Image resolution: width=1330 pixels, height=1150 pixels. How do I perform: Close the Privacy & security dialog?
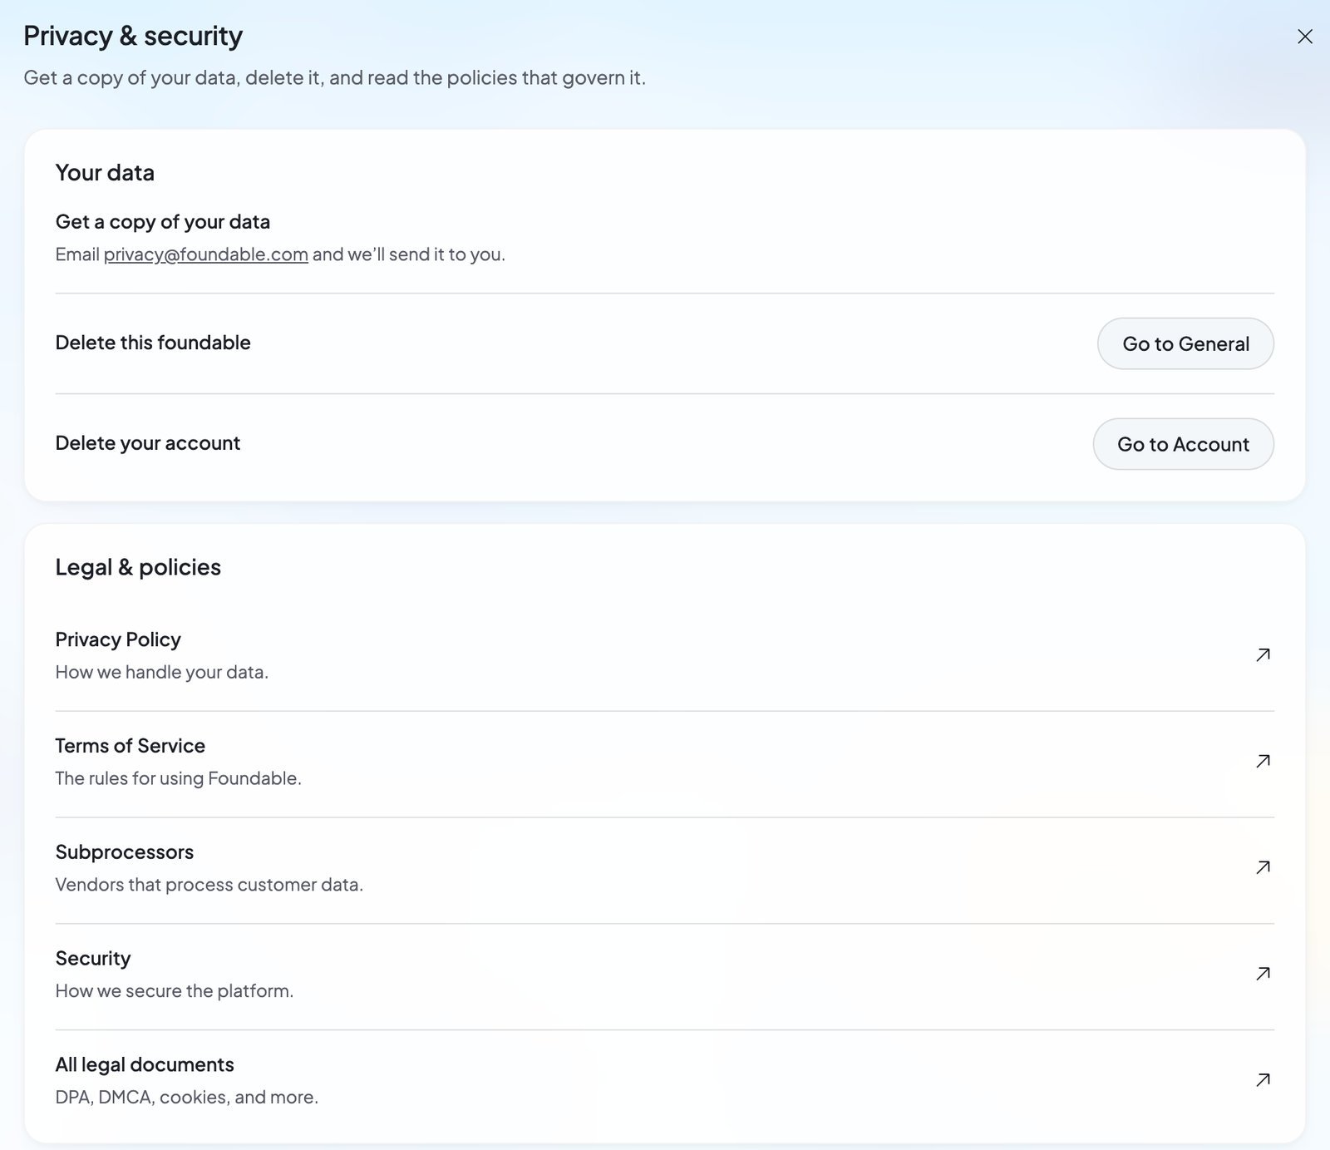click(x=1304, y=37)
